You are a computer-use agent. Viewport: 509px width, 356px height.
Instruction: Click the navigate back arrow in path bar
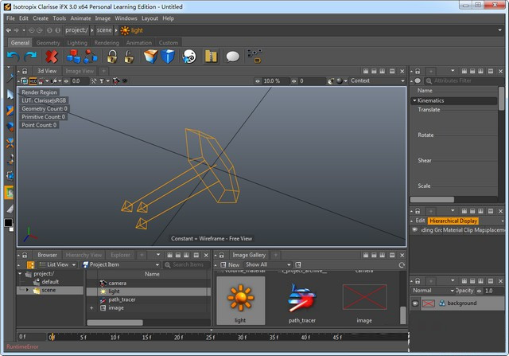click(x=9, y=30)
